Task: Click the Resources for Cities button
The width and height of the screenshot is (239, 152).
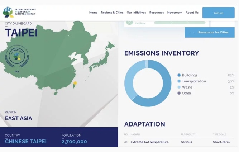Action: [x=210, y=32]
